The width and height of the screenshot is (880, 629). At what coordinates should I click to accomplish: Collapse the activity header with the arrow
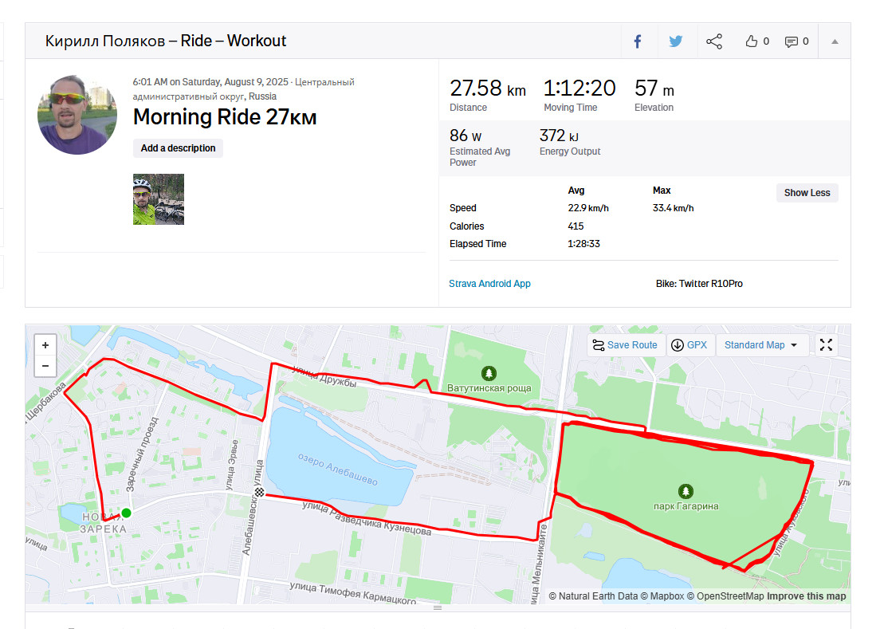click(835, 41)
